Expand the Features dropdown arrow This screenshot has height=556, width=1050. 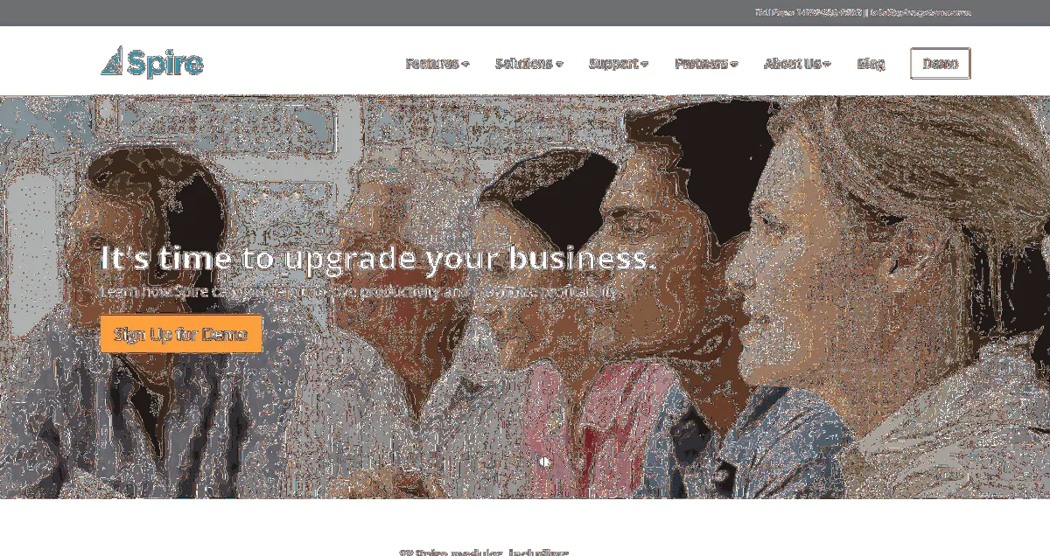(465, 64)
